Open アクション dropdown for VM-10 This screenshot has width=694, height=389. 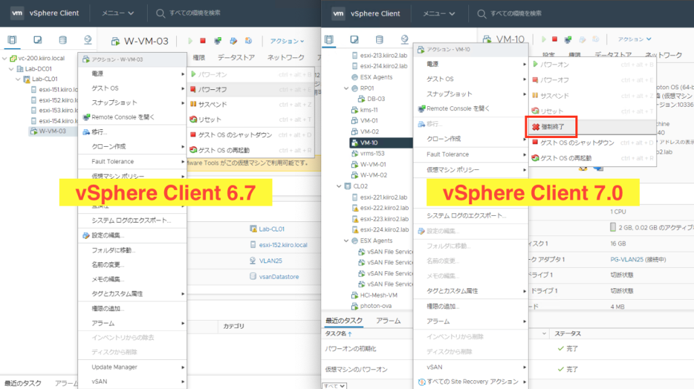pyautogui.click(x=634, y=39)
